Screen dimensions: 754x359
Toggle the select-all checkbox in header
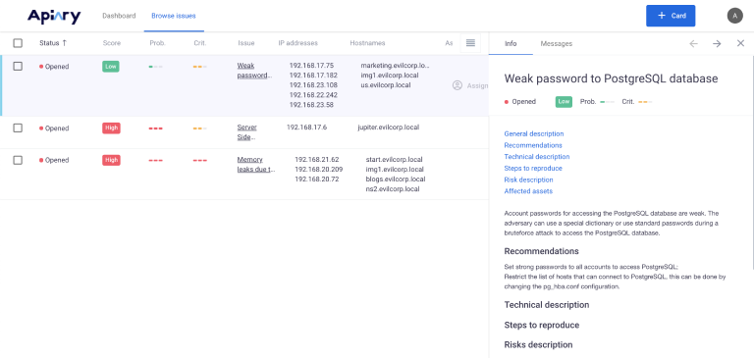[18, 43]
